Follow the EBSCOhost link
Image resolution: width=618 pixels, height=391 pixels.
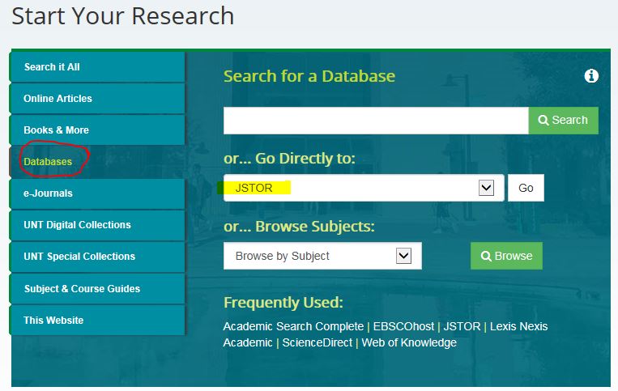[403, 326]
